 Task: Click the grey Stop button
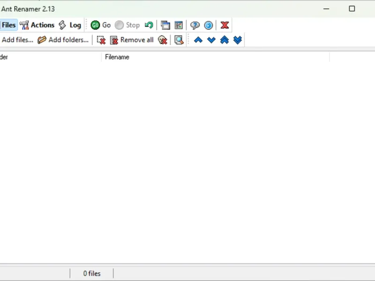pyautogui.click(x=127, y=25)
